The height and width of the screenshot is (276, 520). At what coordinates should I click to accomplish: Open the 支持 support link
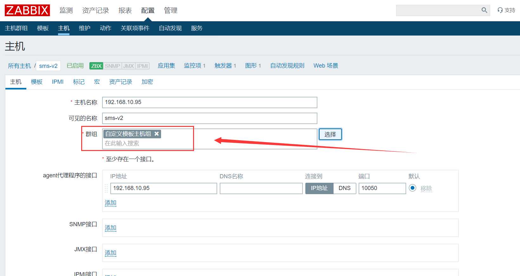[x=506, y=10]
